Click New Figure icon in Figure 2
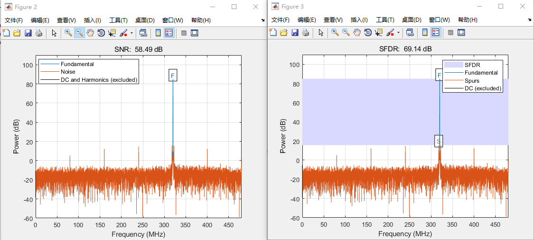534x240 pixels. pyautogui.click(x=6, y=33)
